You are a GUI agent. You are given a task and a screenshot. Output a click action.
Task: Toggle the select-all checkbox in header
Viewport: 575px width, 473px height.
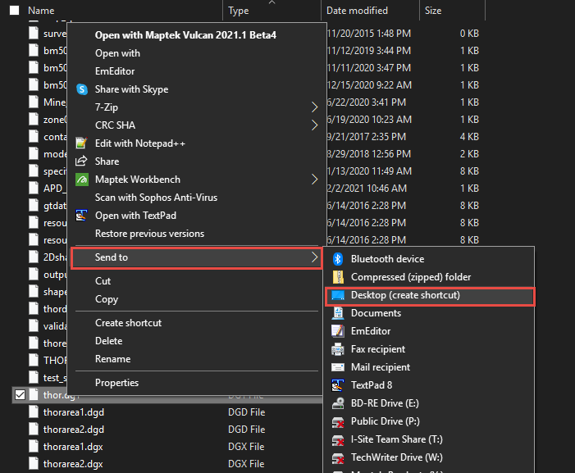pyautogui.click(x=14, y=11)
